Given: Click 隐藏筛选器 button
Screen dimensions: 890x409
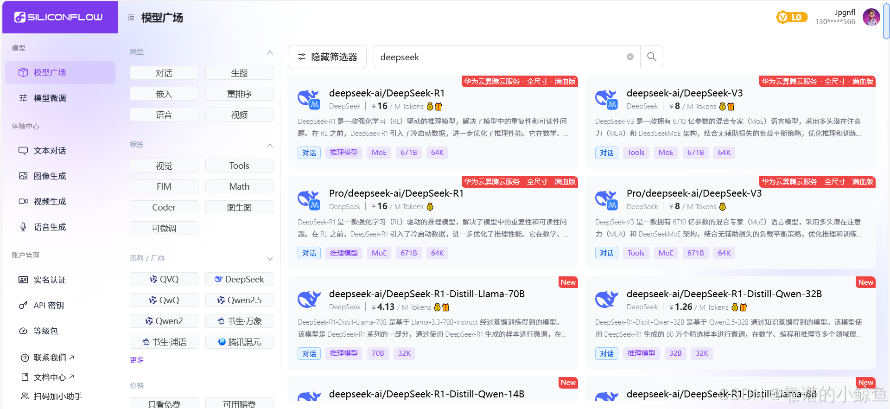Looking at the screenshot, I should click(x=327, y=57).
